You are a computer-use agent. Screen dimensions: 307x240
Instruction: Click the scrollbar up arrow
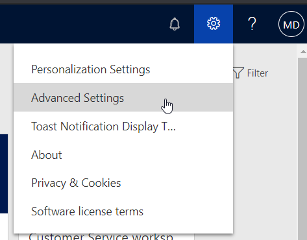pos(303,52)
